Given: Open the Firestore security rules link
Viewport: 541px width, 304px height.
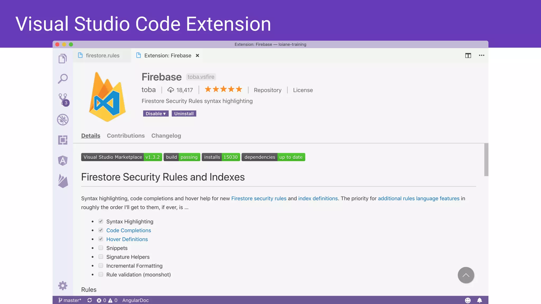Looking at the screenshot, I should pyautogui.click(x=259, y=198).
